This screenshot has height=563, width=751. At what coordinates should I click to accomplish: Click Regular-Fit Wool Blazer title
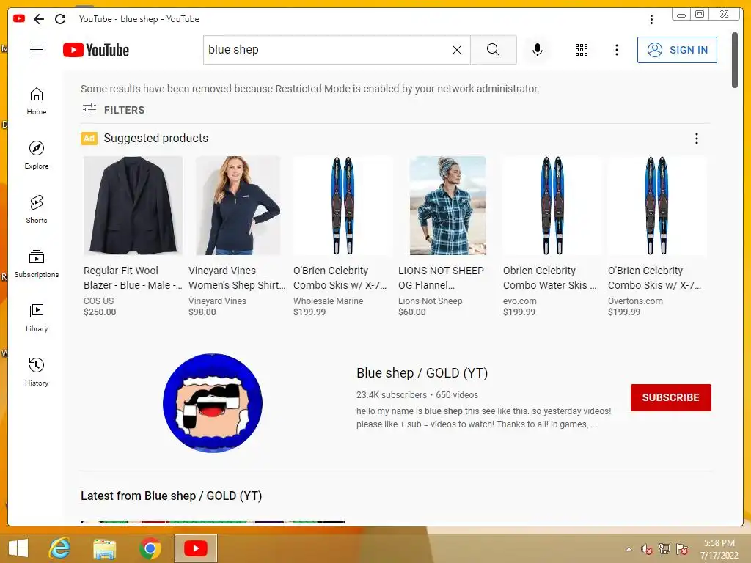pos(133,278)
